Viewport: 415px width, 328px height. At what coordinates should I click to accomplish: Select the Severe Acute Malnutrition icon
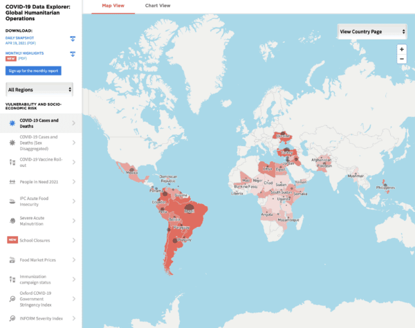(x=12, y=220)
